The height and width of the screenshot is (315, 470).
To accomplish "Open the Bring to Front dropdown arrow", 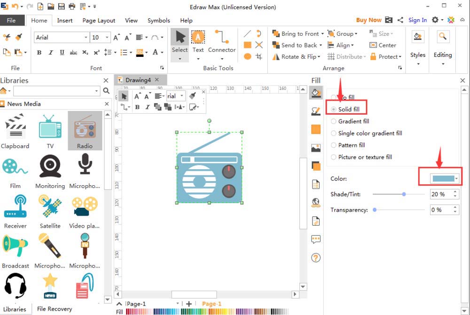I will [x=322, y=34].
